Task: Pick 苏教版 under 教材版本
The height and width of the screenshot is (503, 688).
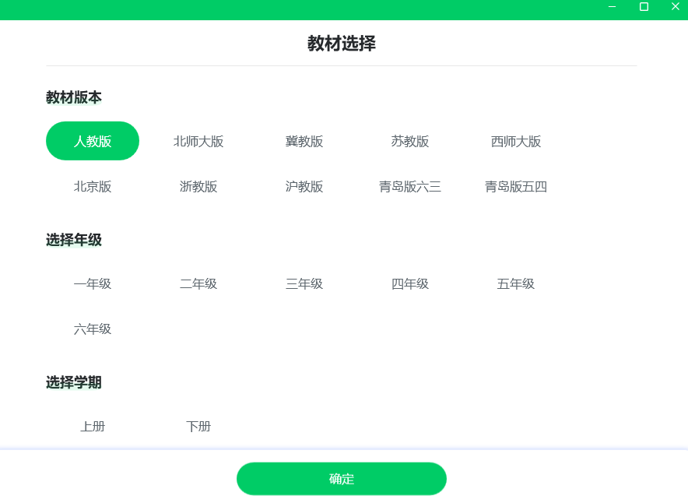Action: tap(409, 141)
